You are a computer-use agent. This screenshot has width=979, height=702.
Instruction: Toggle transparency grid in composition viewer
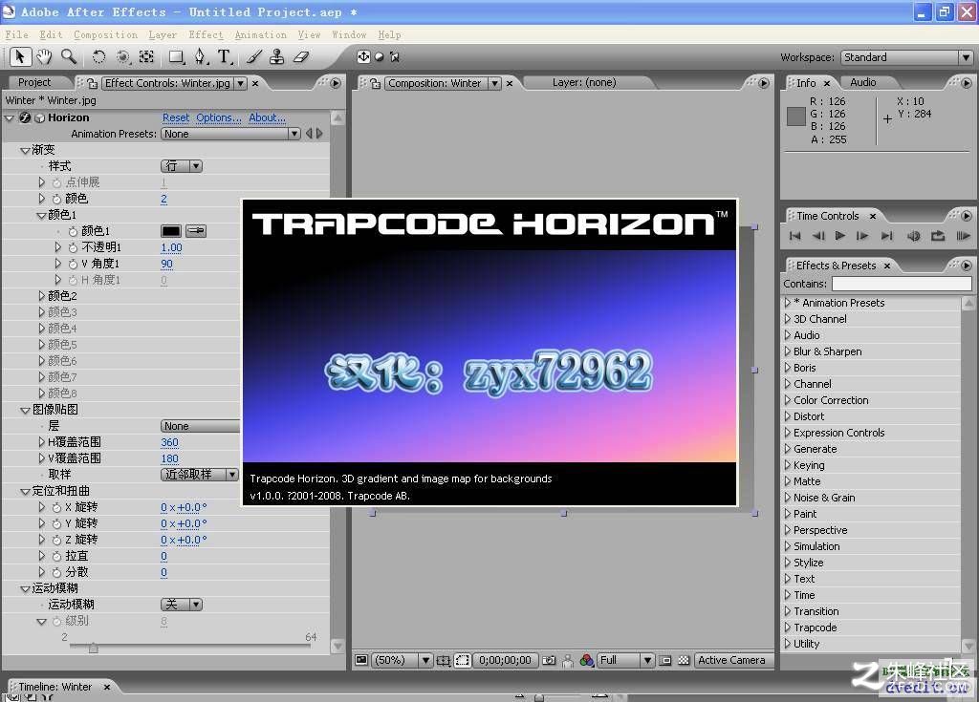coord(684,660)
